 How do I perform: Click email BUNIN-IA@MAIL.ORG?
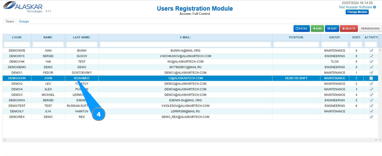coord(185,50)
